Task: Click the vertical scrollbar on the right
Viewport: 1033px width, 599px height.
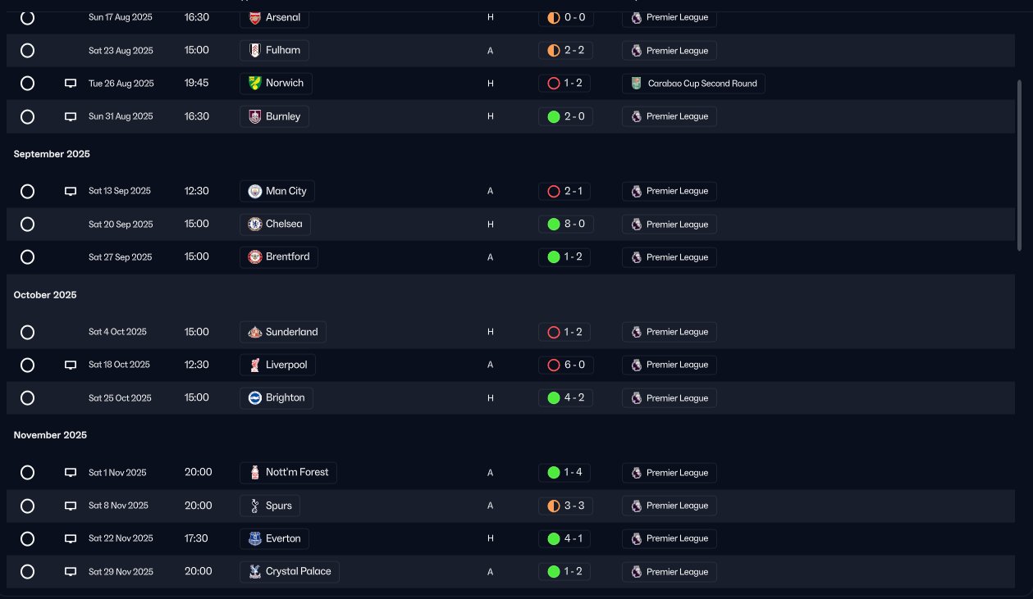Action: pos(1019,164)
